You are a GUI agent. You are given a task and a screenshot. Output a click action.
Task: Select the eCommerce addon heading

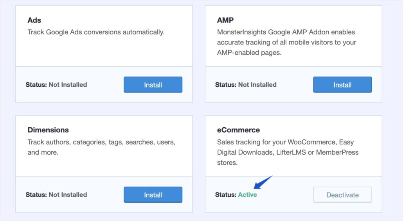click(x=238, y=130)
